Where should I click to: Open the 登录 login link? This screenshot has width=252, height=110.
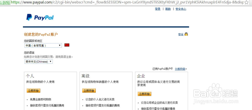pyautogui.click(x=158, y=9)
